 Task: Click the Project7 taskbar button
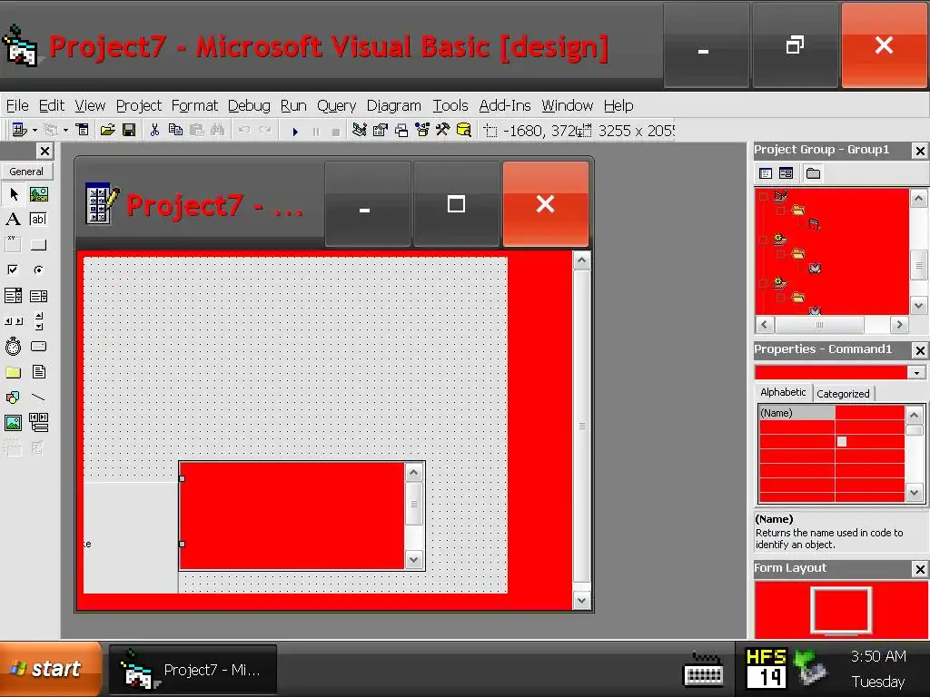(x=193, y=671)
